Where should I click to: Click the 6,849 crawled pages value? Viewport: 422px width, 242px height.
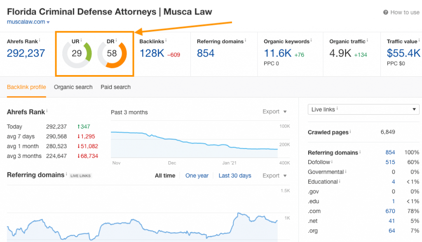click(x=388, y=132)
